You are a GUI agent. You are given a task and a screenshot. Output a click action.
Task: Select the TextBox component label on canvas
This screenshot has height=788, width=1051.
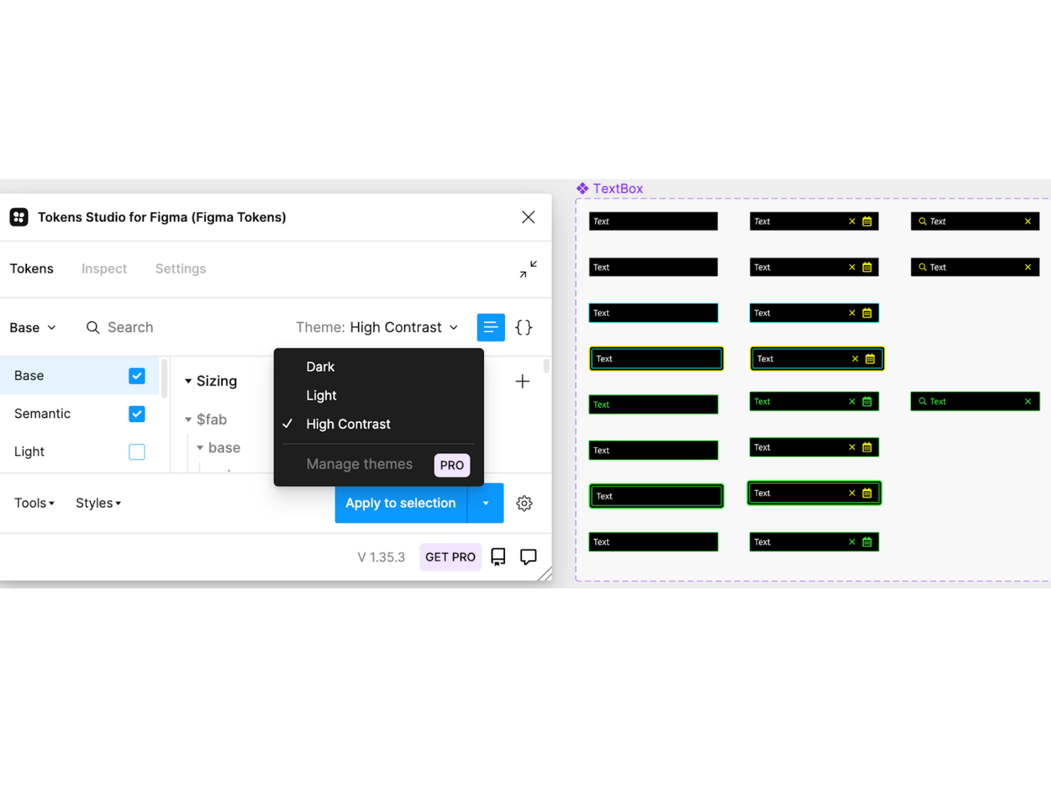pos(617,188)
